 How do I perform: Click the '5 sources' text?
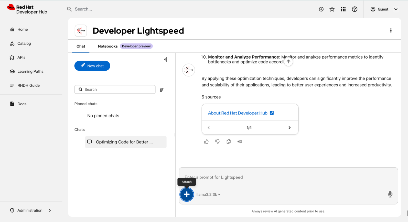coord(211,97)
